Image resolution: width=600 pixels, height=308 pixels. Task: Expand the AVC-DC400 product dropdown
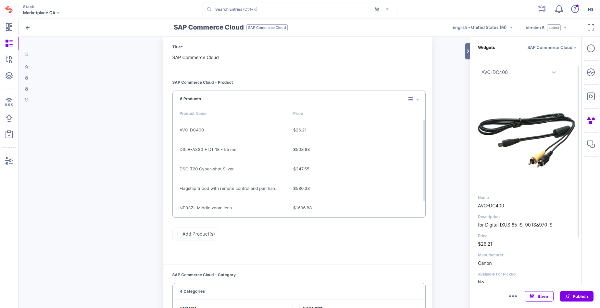click(519, 72)
